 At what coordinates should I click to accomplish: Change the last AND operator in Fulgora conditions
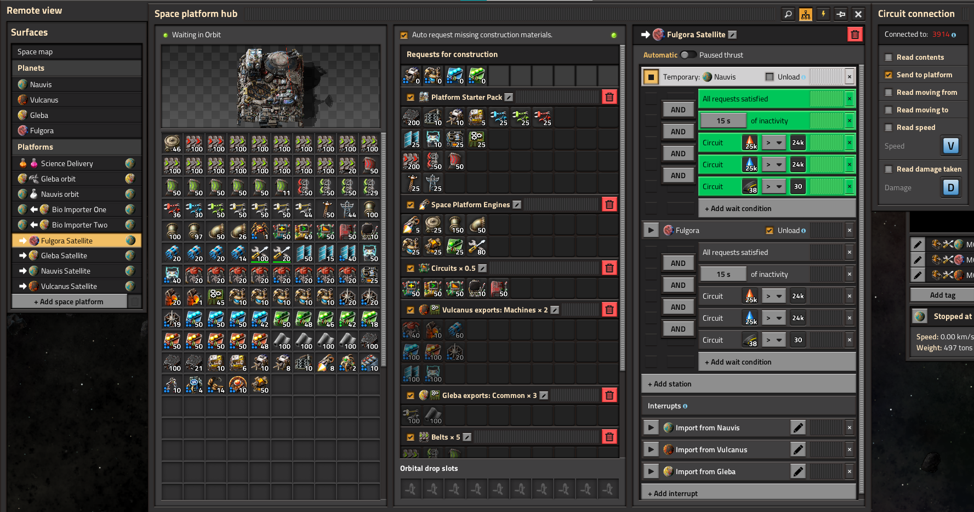678,329
